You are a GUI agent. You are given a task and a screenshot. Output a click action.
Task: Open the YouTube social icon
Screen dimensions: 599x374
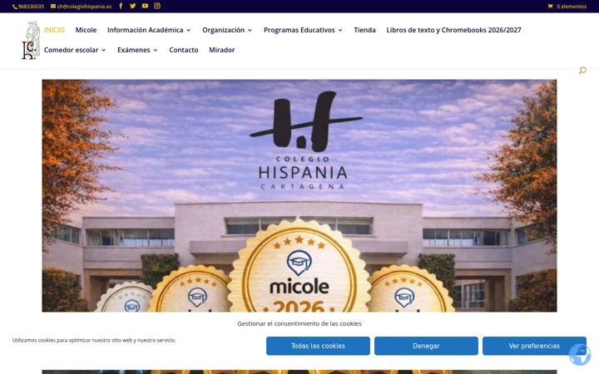(145, 6)
